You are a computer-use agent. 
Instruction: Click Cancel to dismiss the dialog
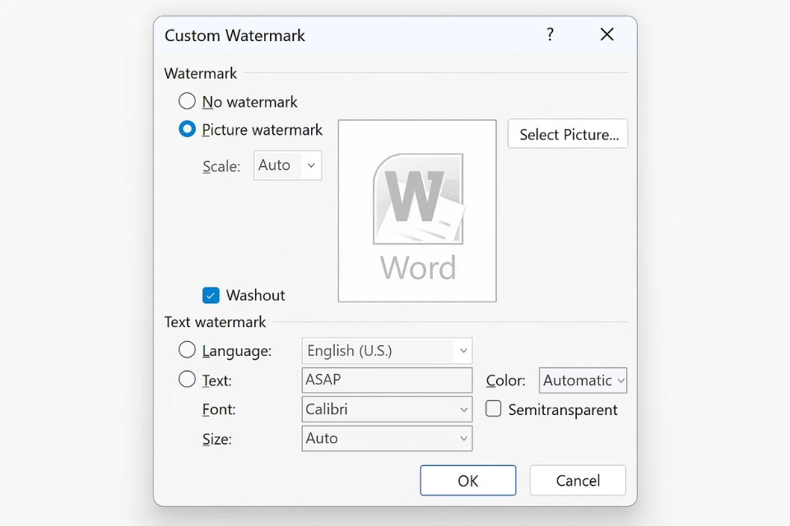(577, 480)
